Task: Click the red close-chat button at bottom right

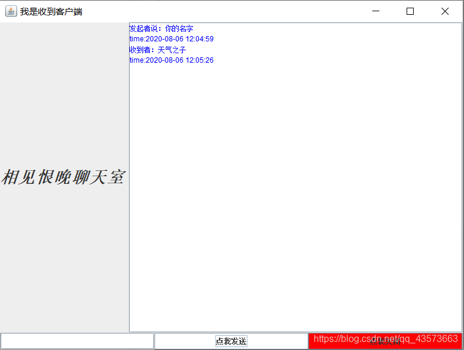Action: [385, 341]
